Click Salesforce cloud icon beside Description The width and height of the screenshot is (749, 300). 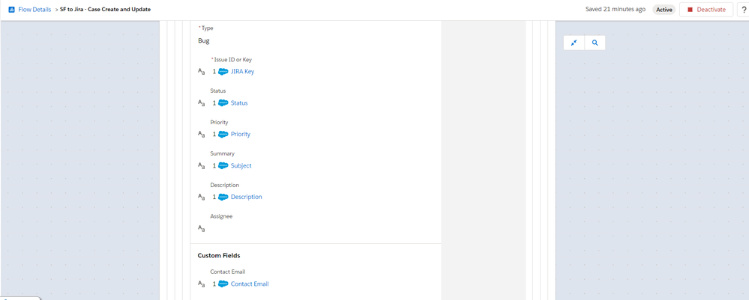coord(223,197)
